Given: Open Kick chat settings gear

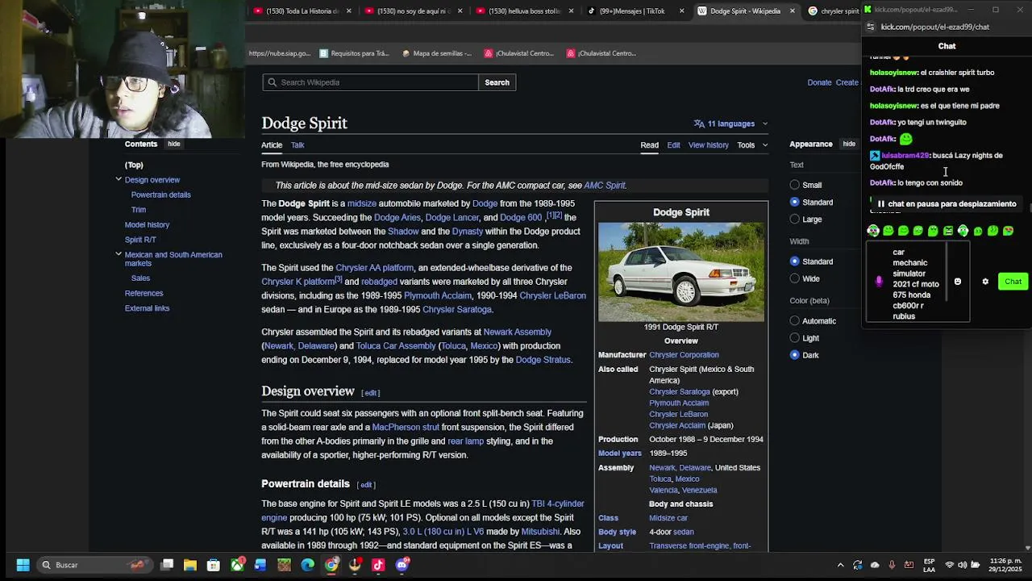Looking at the screenshot, I should 985,282.
